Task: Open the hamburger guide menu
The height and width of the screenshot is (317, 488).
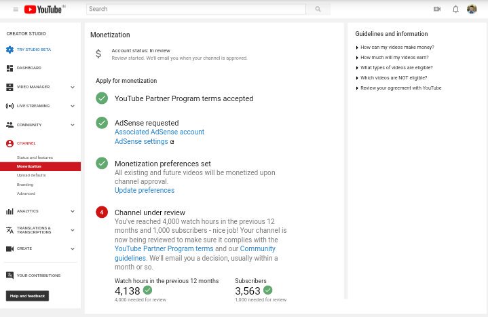Action: [x=16, y=10]
